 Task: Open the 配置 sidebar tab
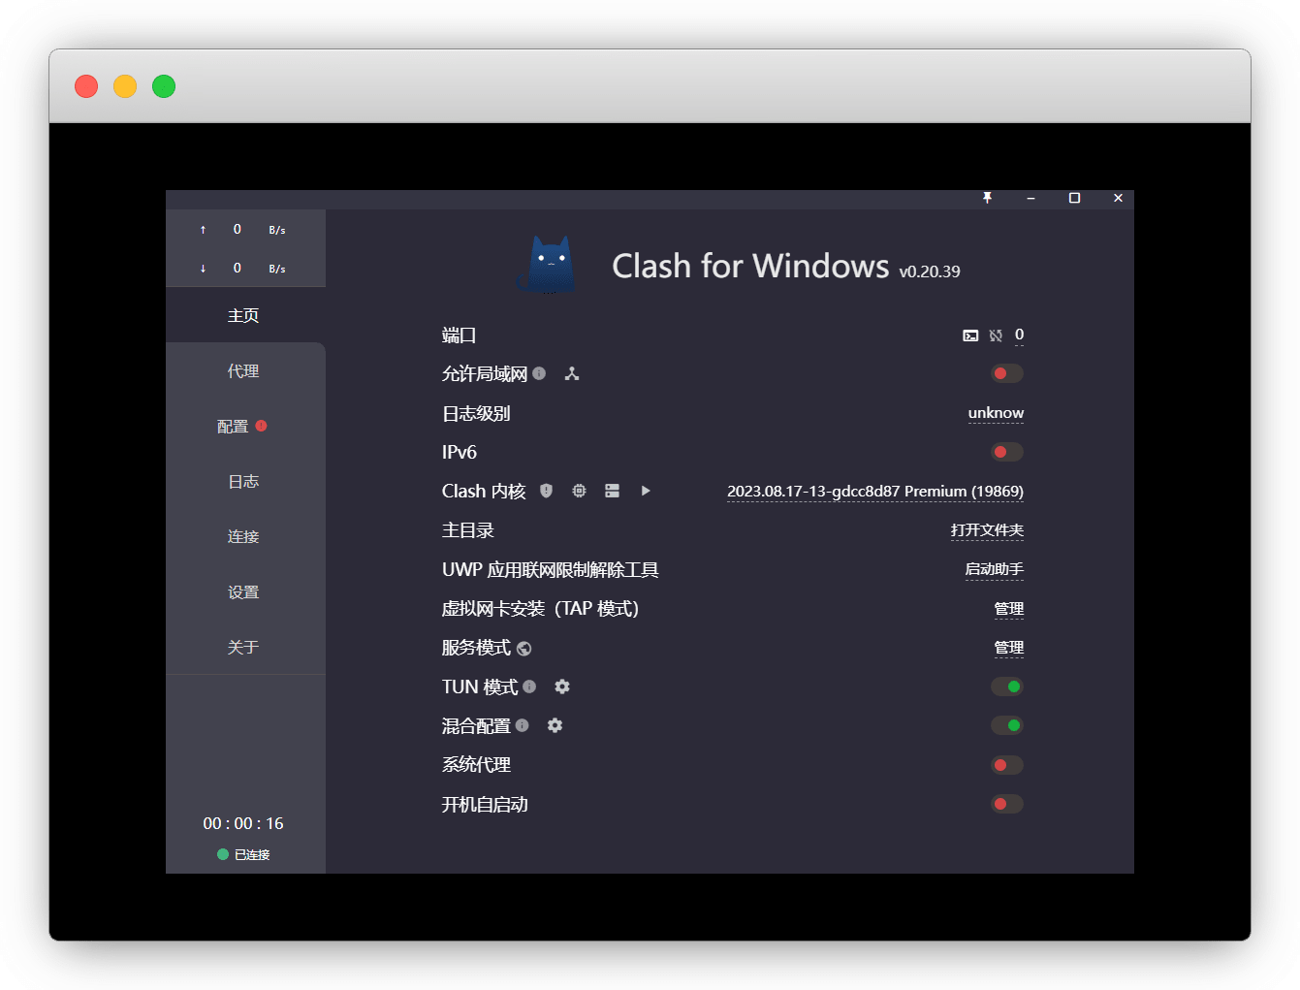(x=245, y=426)
